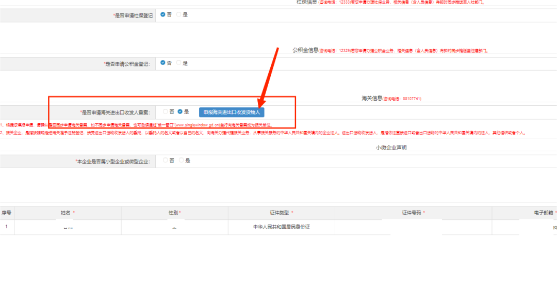This screenshot has height=290, width=557.
Task: Click the 性别 column header
Action: 174,213
